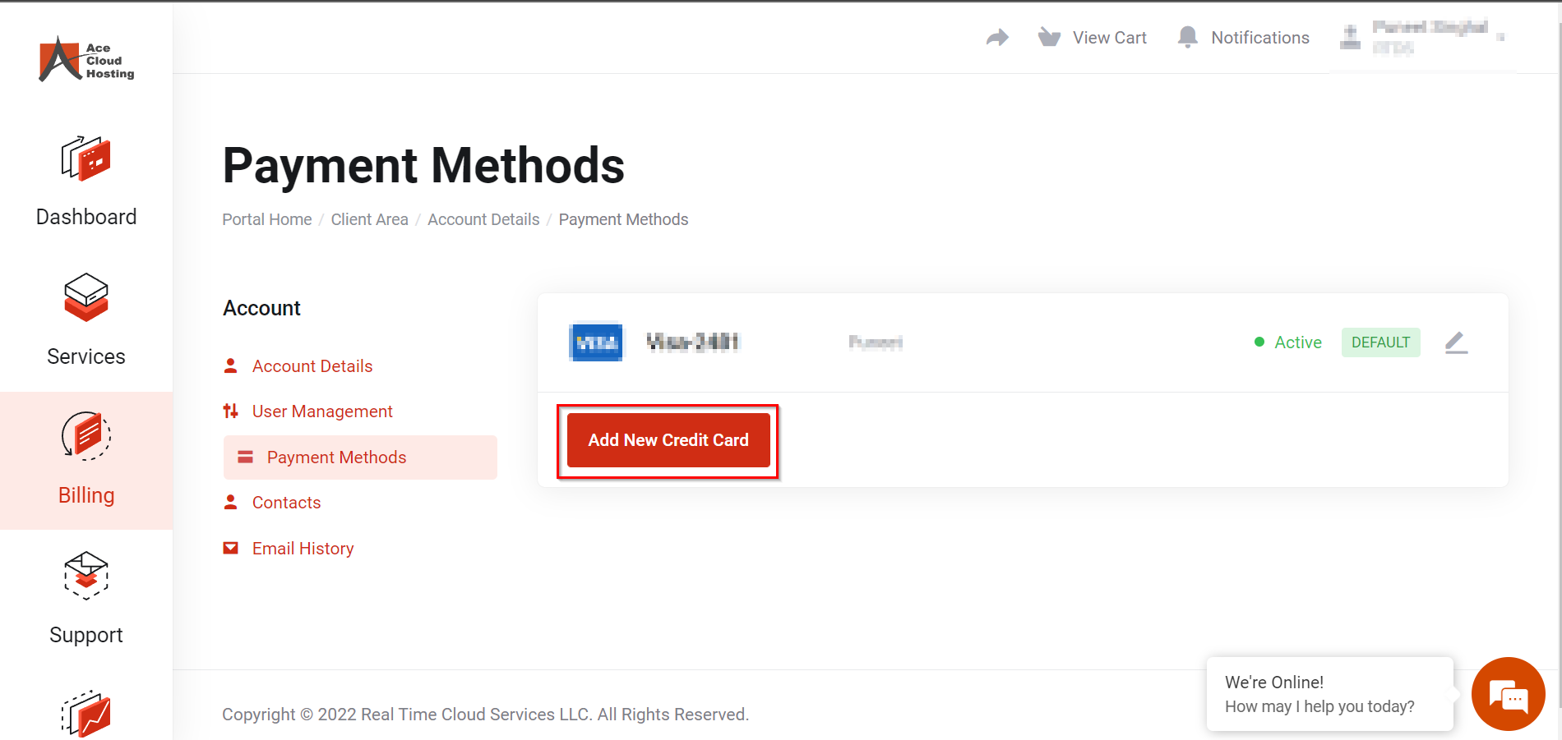
Task: Select the Billing sidebar icon
Action: pos(85,436)
